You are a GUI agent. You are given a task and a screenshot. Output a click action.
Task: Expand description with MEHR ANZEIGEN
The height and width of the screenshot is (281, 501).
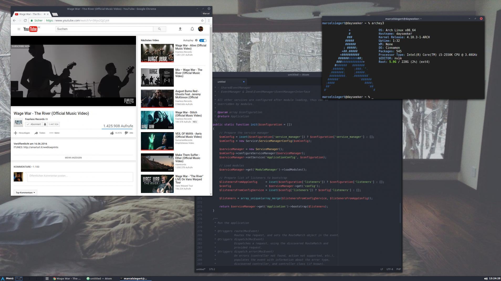[73, 158]
